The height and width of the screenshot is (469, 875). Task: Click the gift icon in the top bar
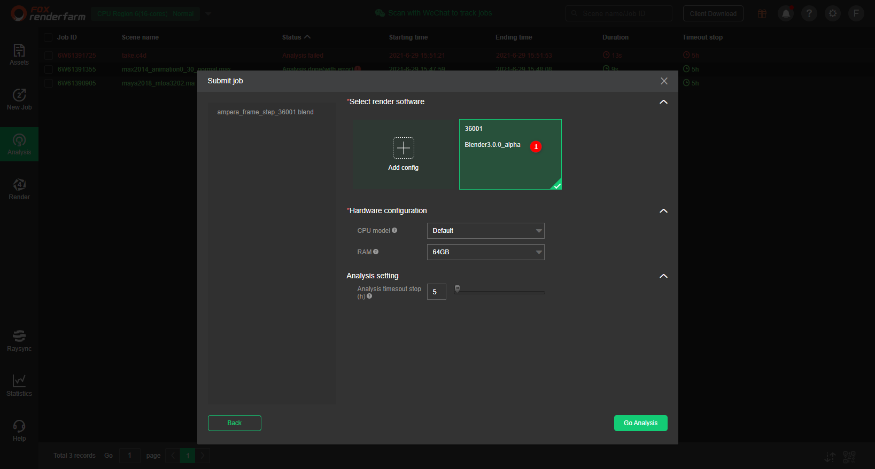pyautogui.click(x=762, y=13)
